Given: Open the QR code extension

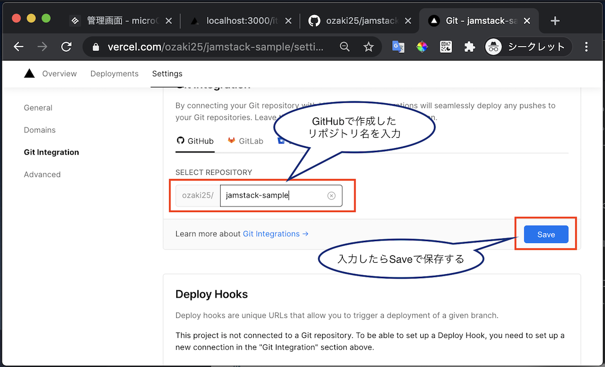Looking at the screenshot, I should tap(446, 47).
